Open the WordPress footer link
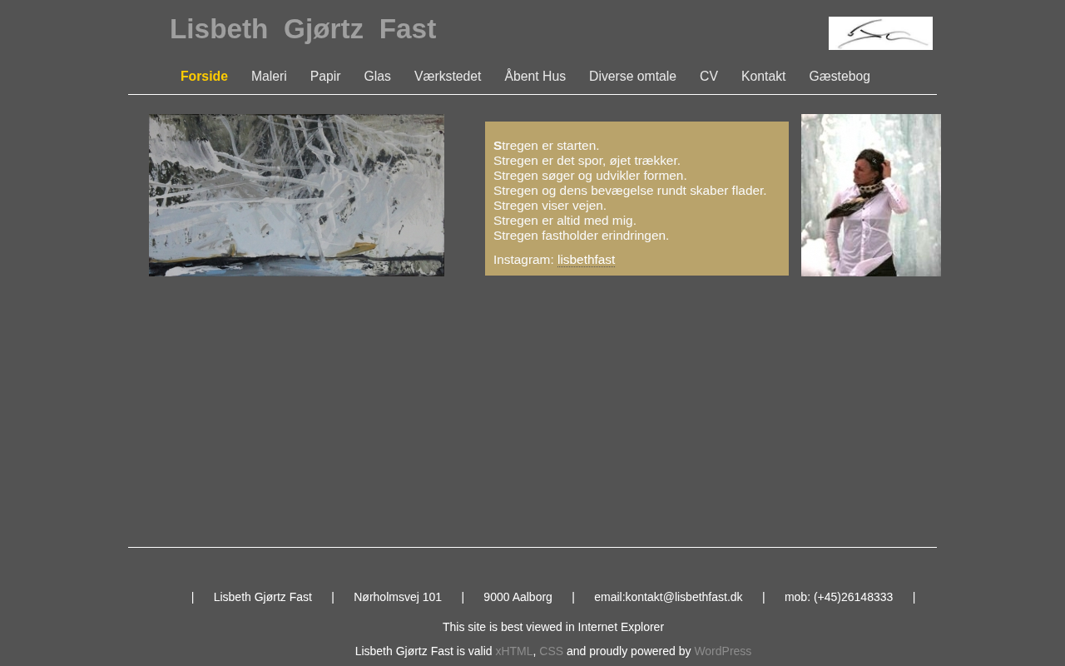Image resolution: width=1065 pixels, height=666 pixels. [722, 651]
